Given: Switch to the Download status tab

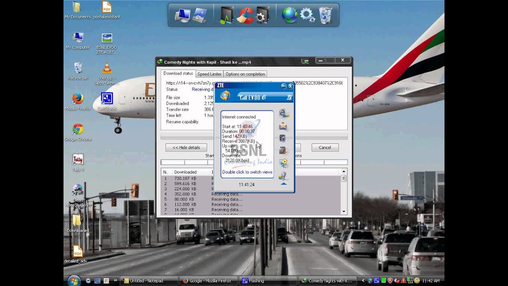Looking at the screenshot, I should tap(178, 73).
